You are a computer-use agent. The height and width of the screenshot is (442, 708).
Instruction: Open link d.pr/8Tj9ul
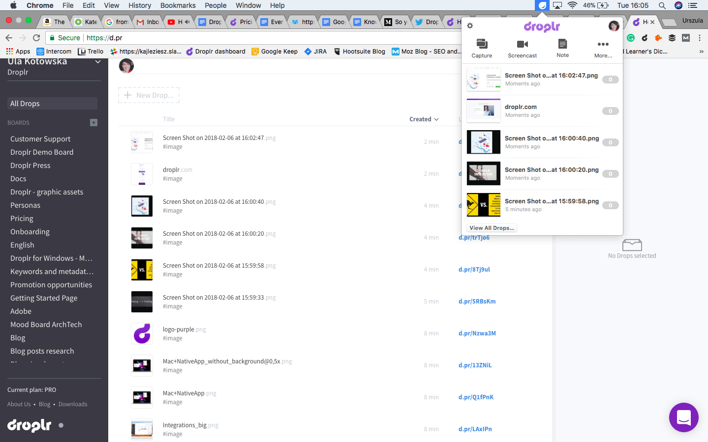(x=474, y=270)
